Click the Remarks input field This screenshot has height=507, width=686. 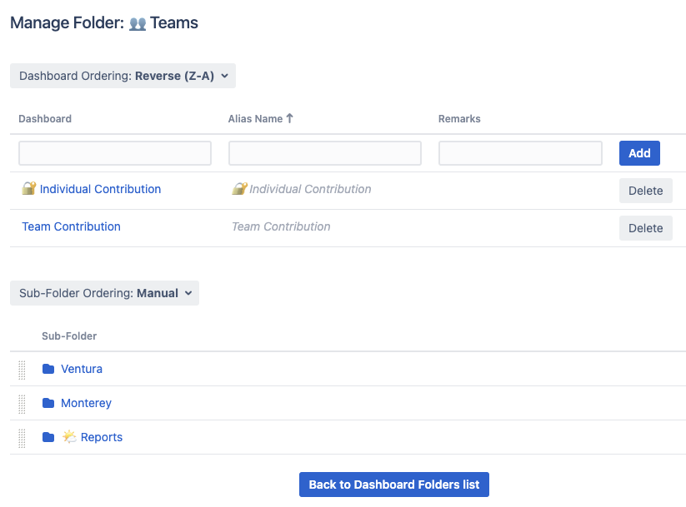pyautogui.click(x=520, y=153)
